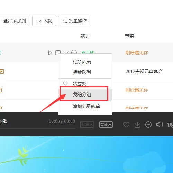Screen dimensions: 173x173
Task: Click the 全部添加到 button
Action: 15,21
